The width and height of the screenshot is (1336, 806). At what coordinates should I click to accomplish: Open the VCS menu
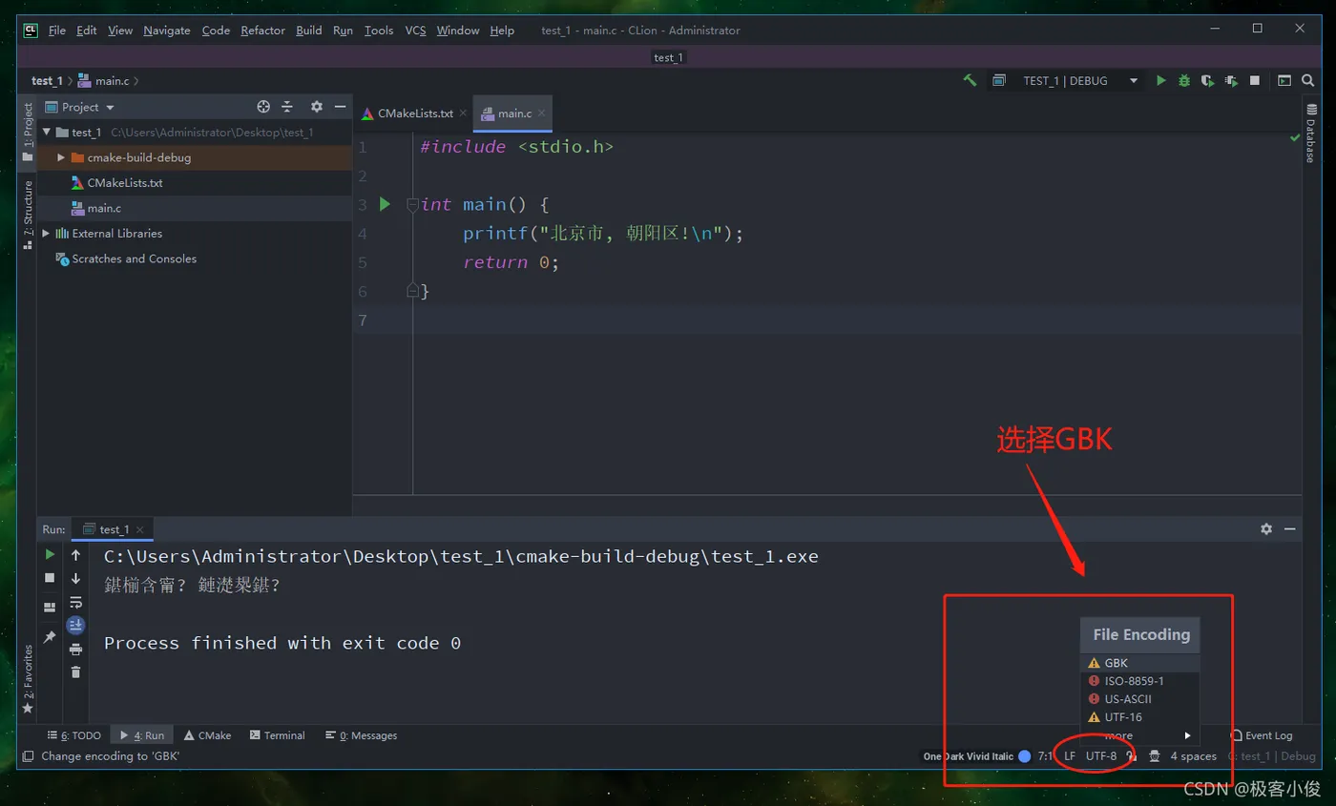[415, 31]
